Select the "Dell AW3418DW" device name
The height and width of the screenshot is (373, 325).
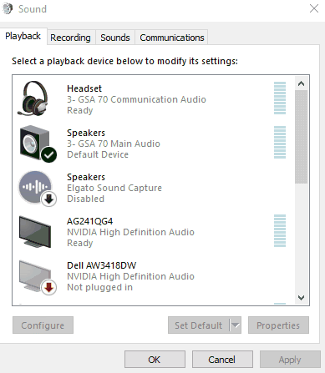(x=102, y=265)
